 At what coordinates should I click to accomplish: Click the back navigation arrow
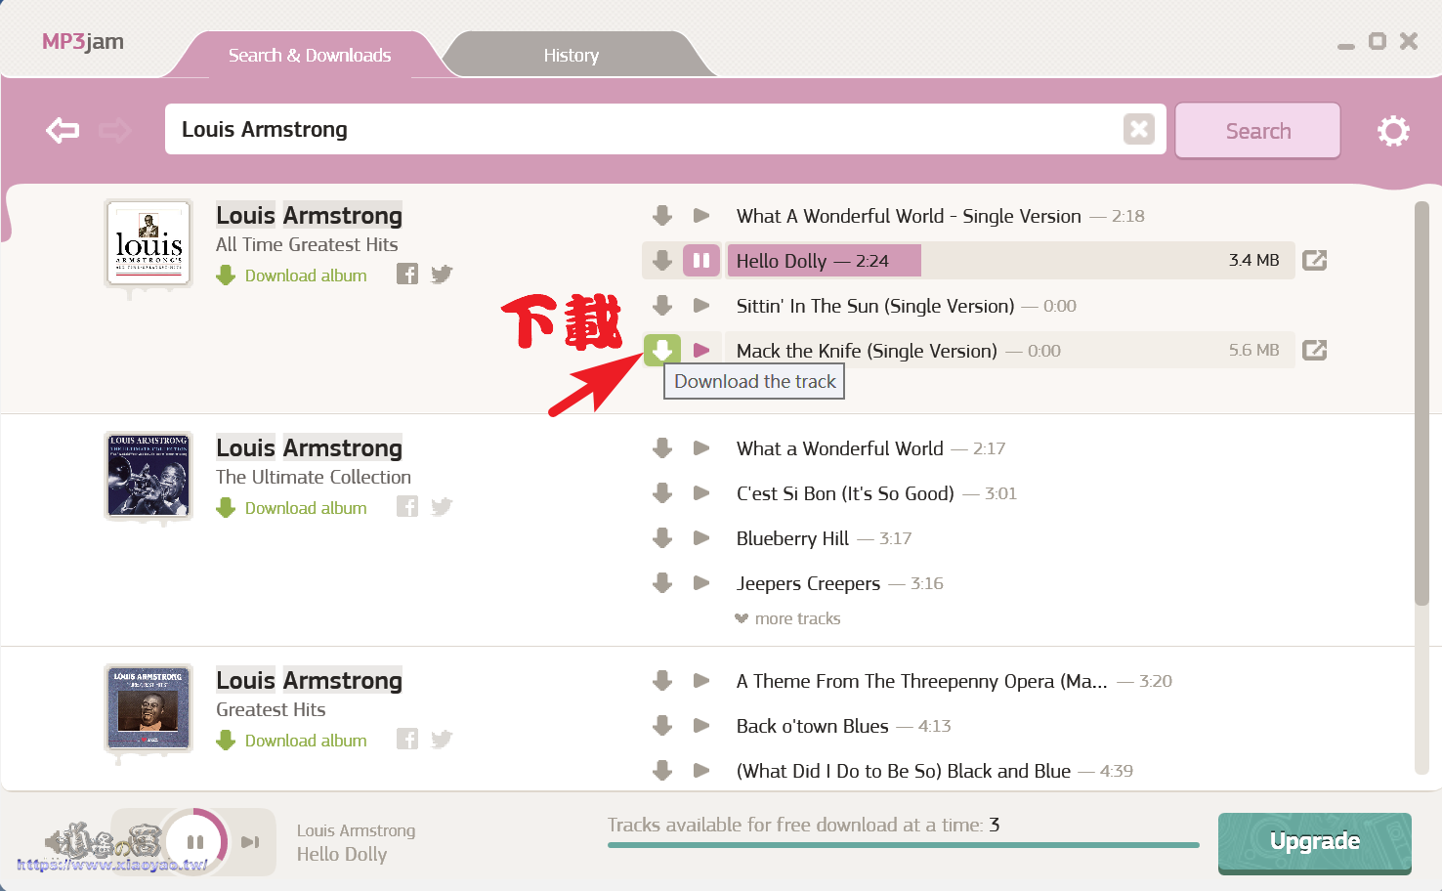pyautogui.click(x=62, y=129)
